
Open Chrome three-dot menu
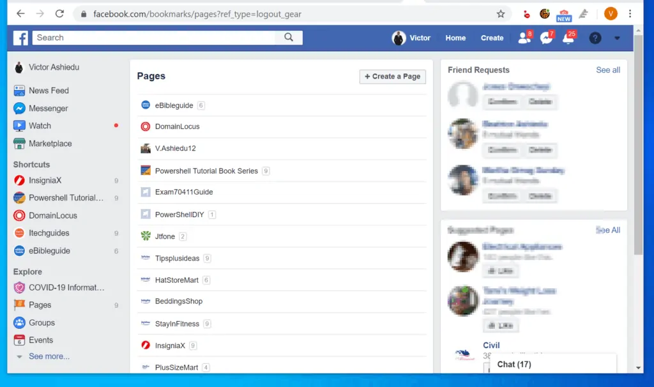pyautogui.click(x=630, y=14)
